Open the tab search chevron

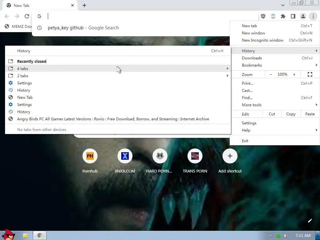[x=282, y=5]
